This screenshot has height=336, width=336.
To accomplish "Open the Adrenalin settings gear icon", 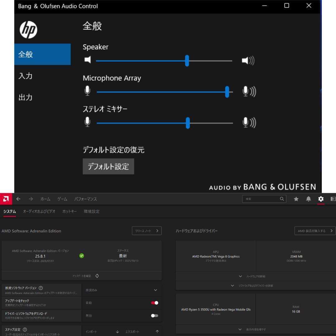I will point(321,199).
